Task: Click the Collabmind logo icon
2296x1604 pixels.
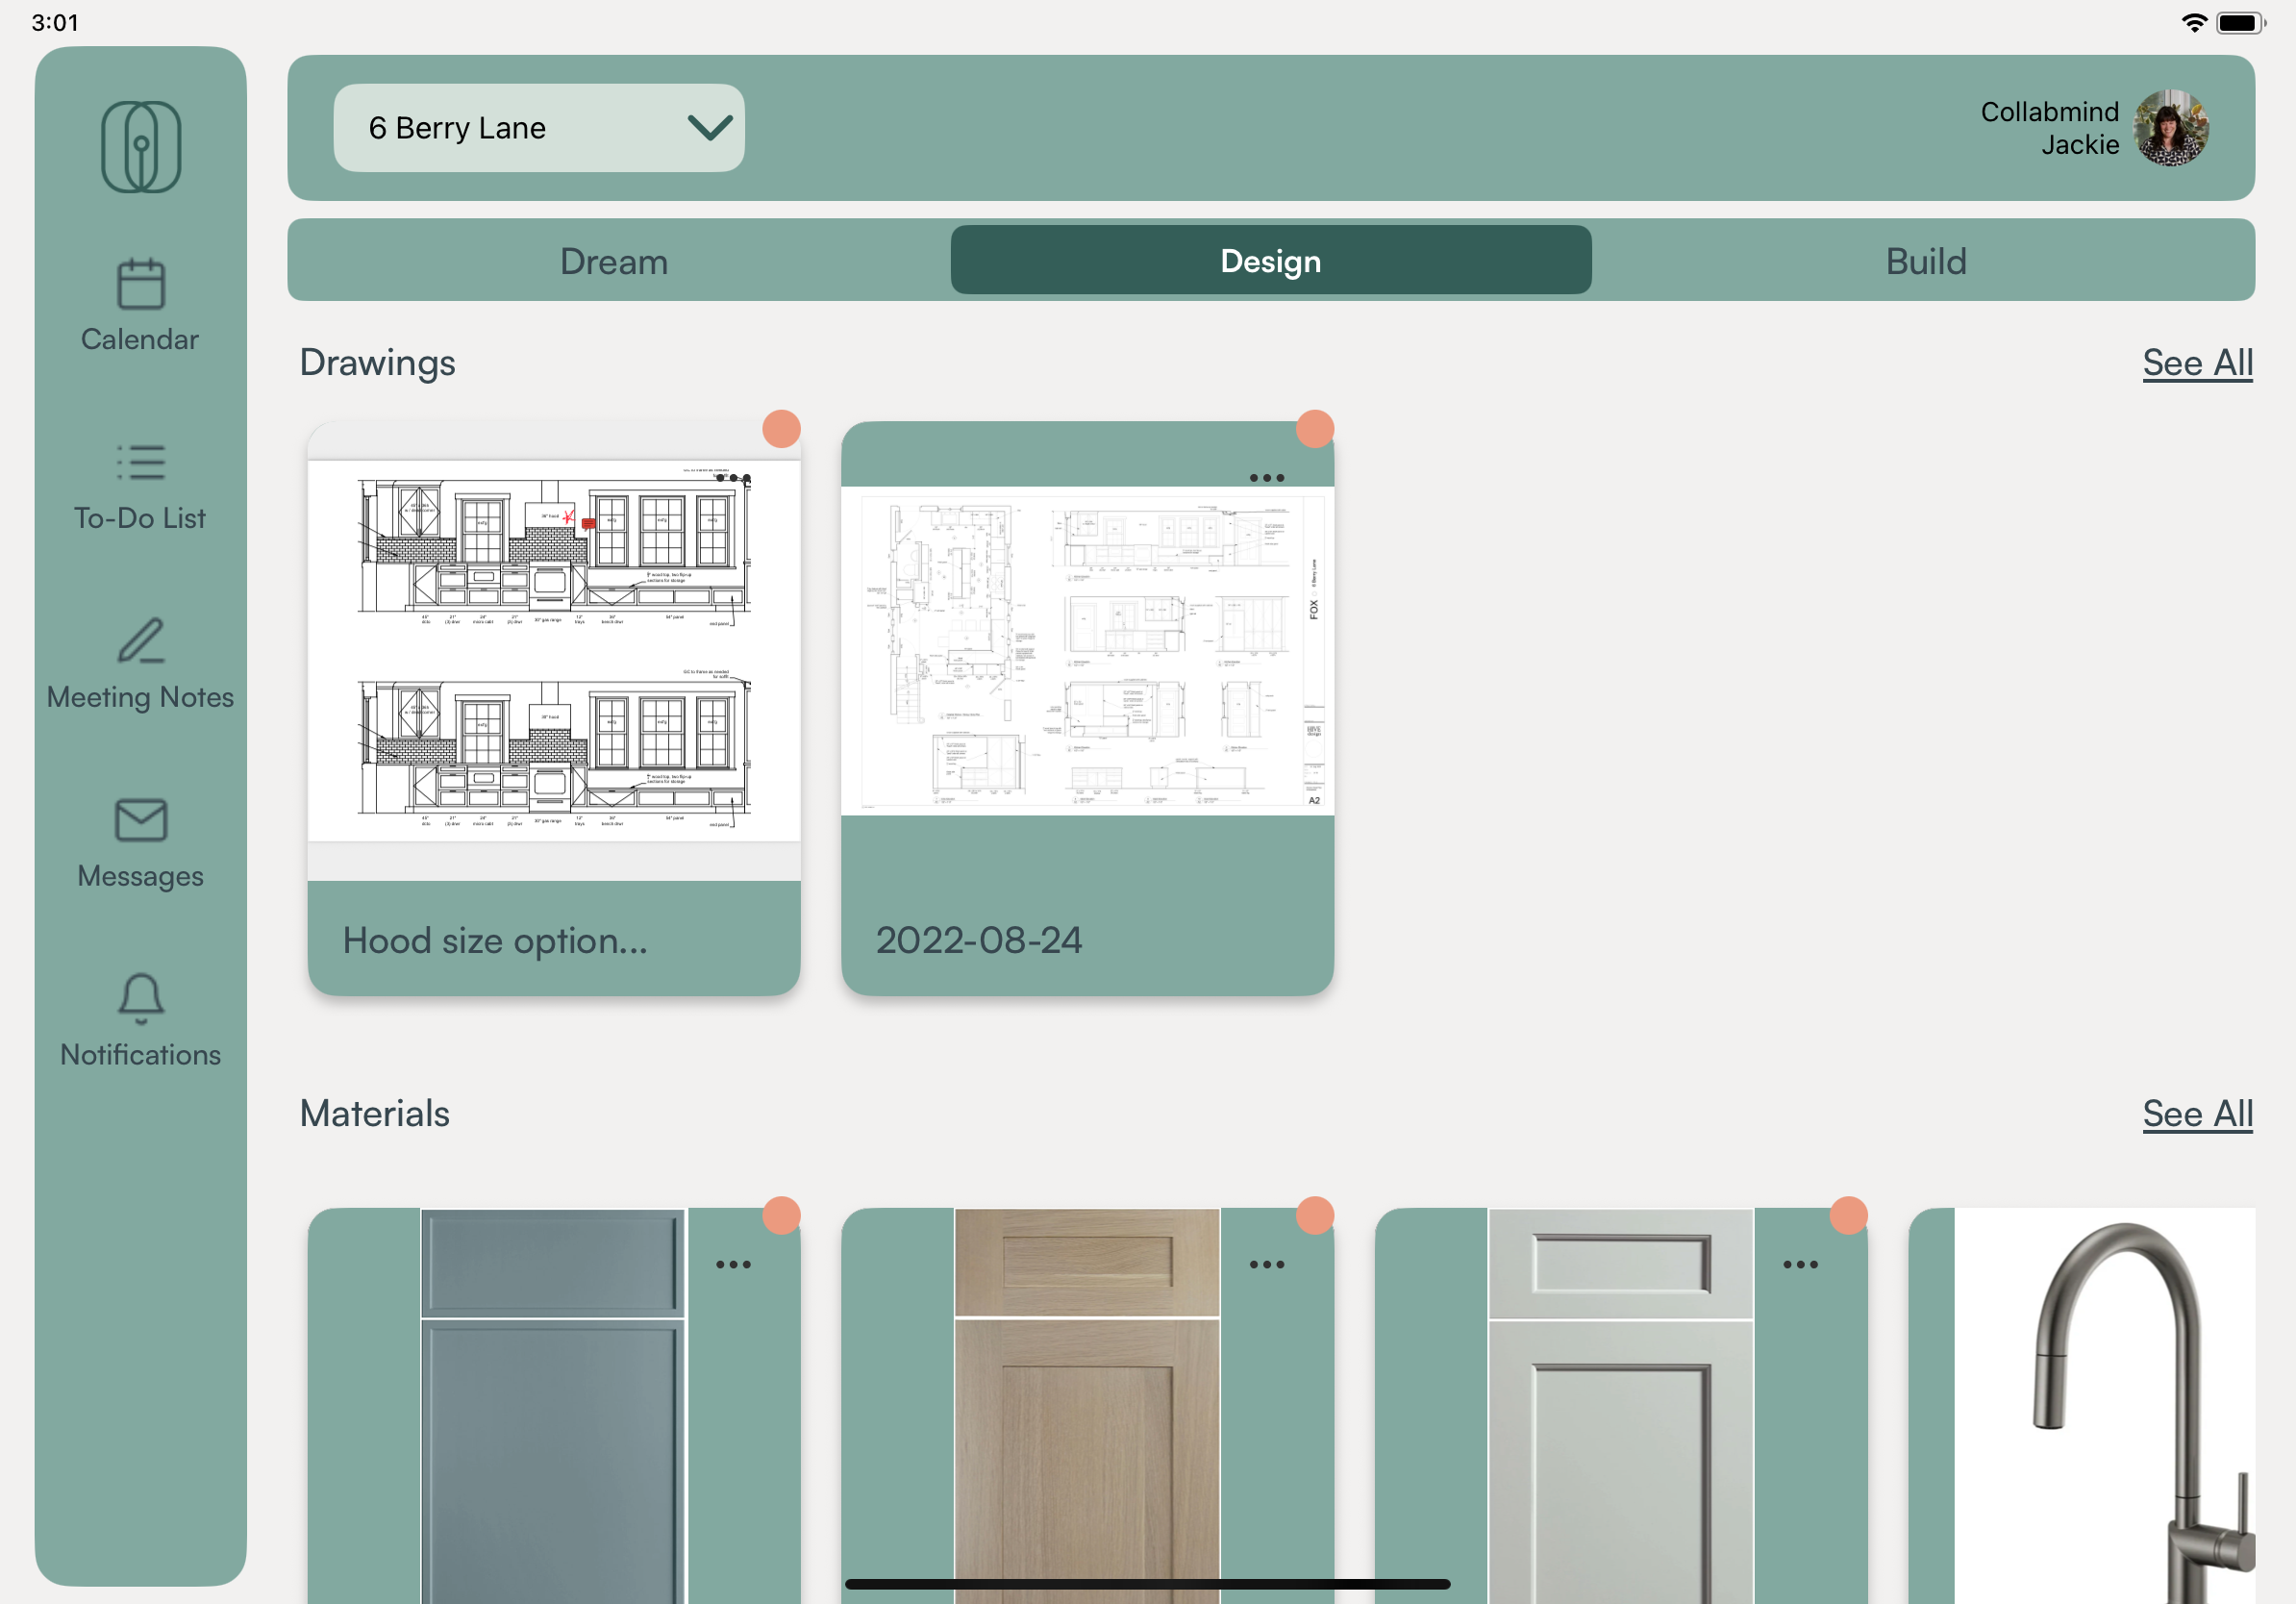Action: [x=141, y=147]
